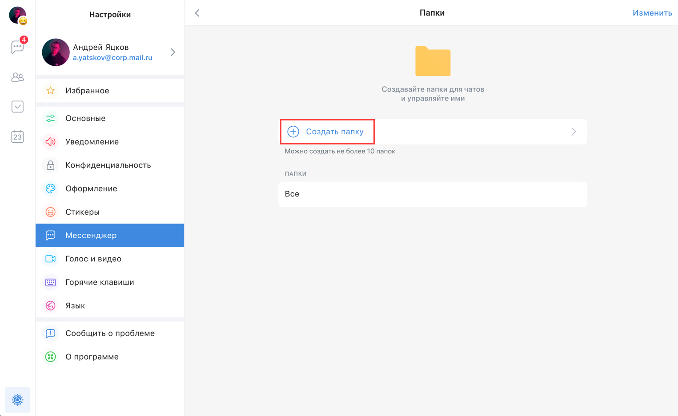Go to Голос и видео settings
The image size is (678, 416).
(93, 259)
